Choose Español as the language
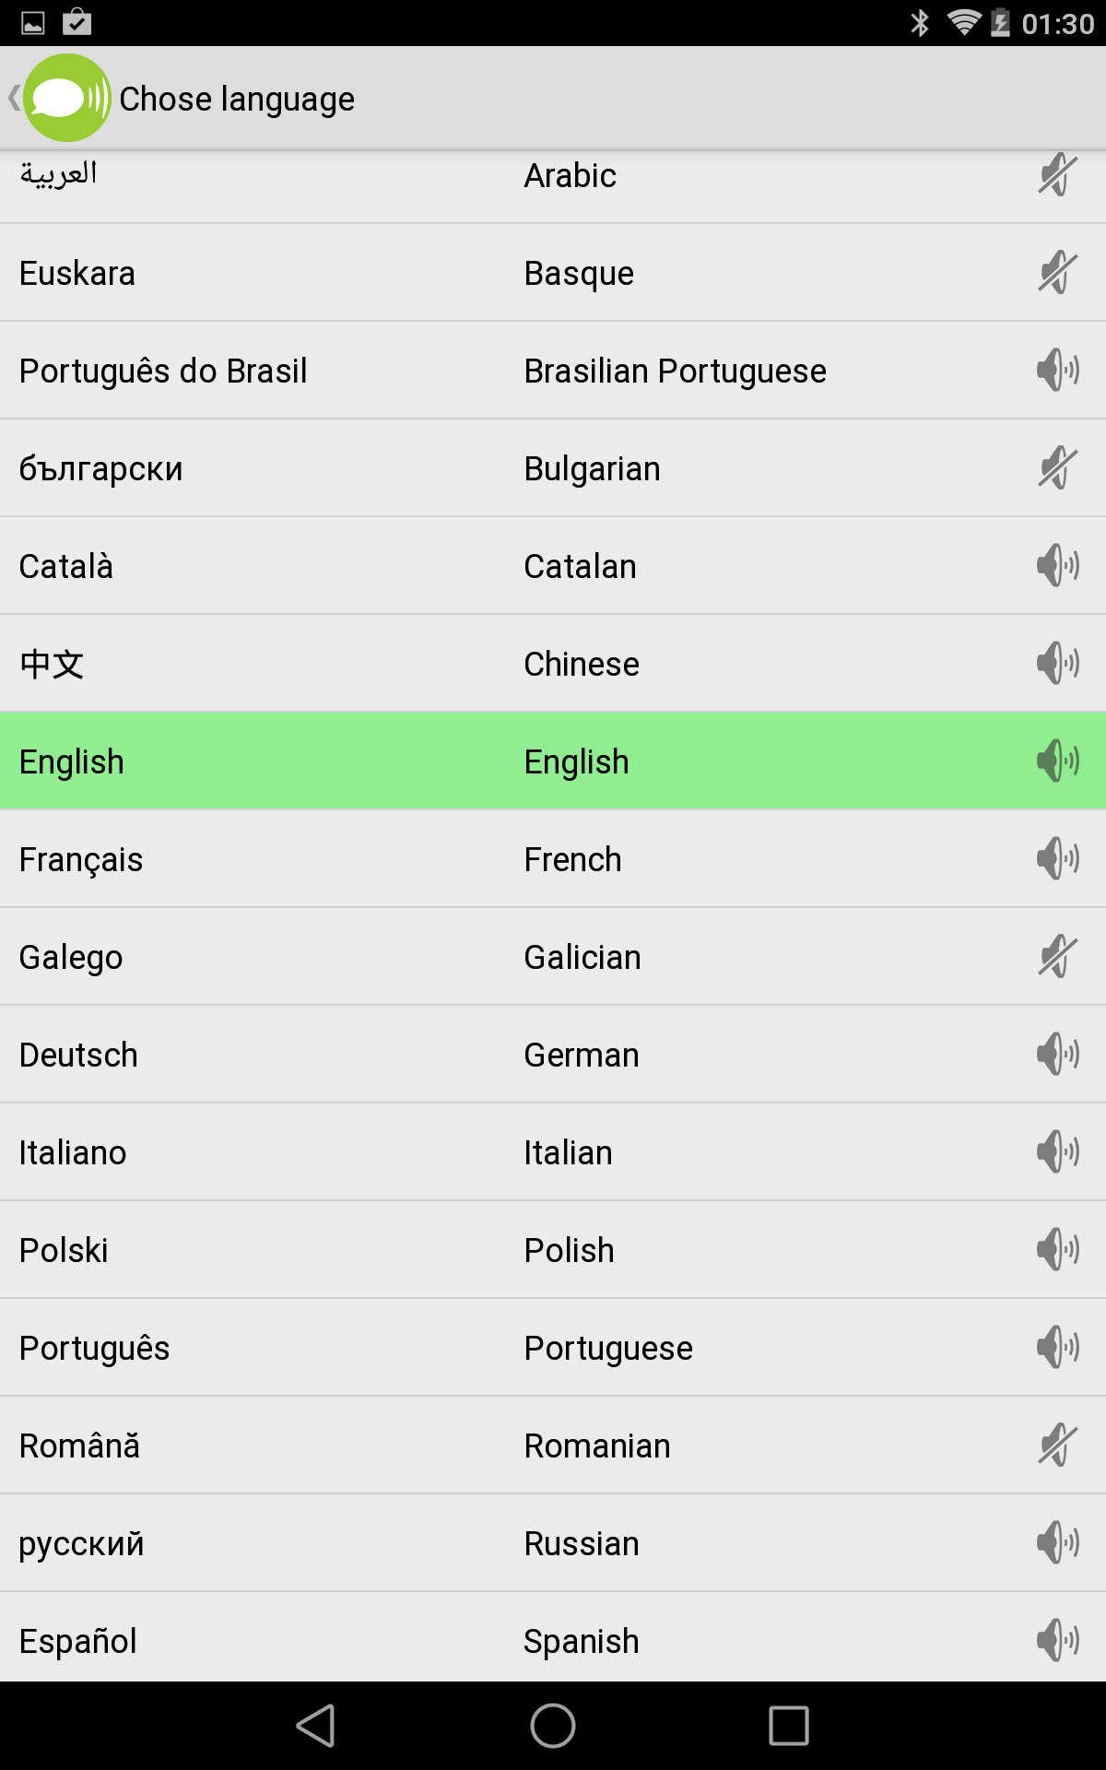 click(78, 1641)
